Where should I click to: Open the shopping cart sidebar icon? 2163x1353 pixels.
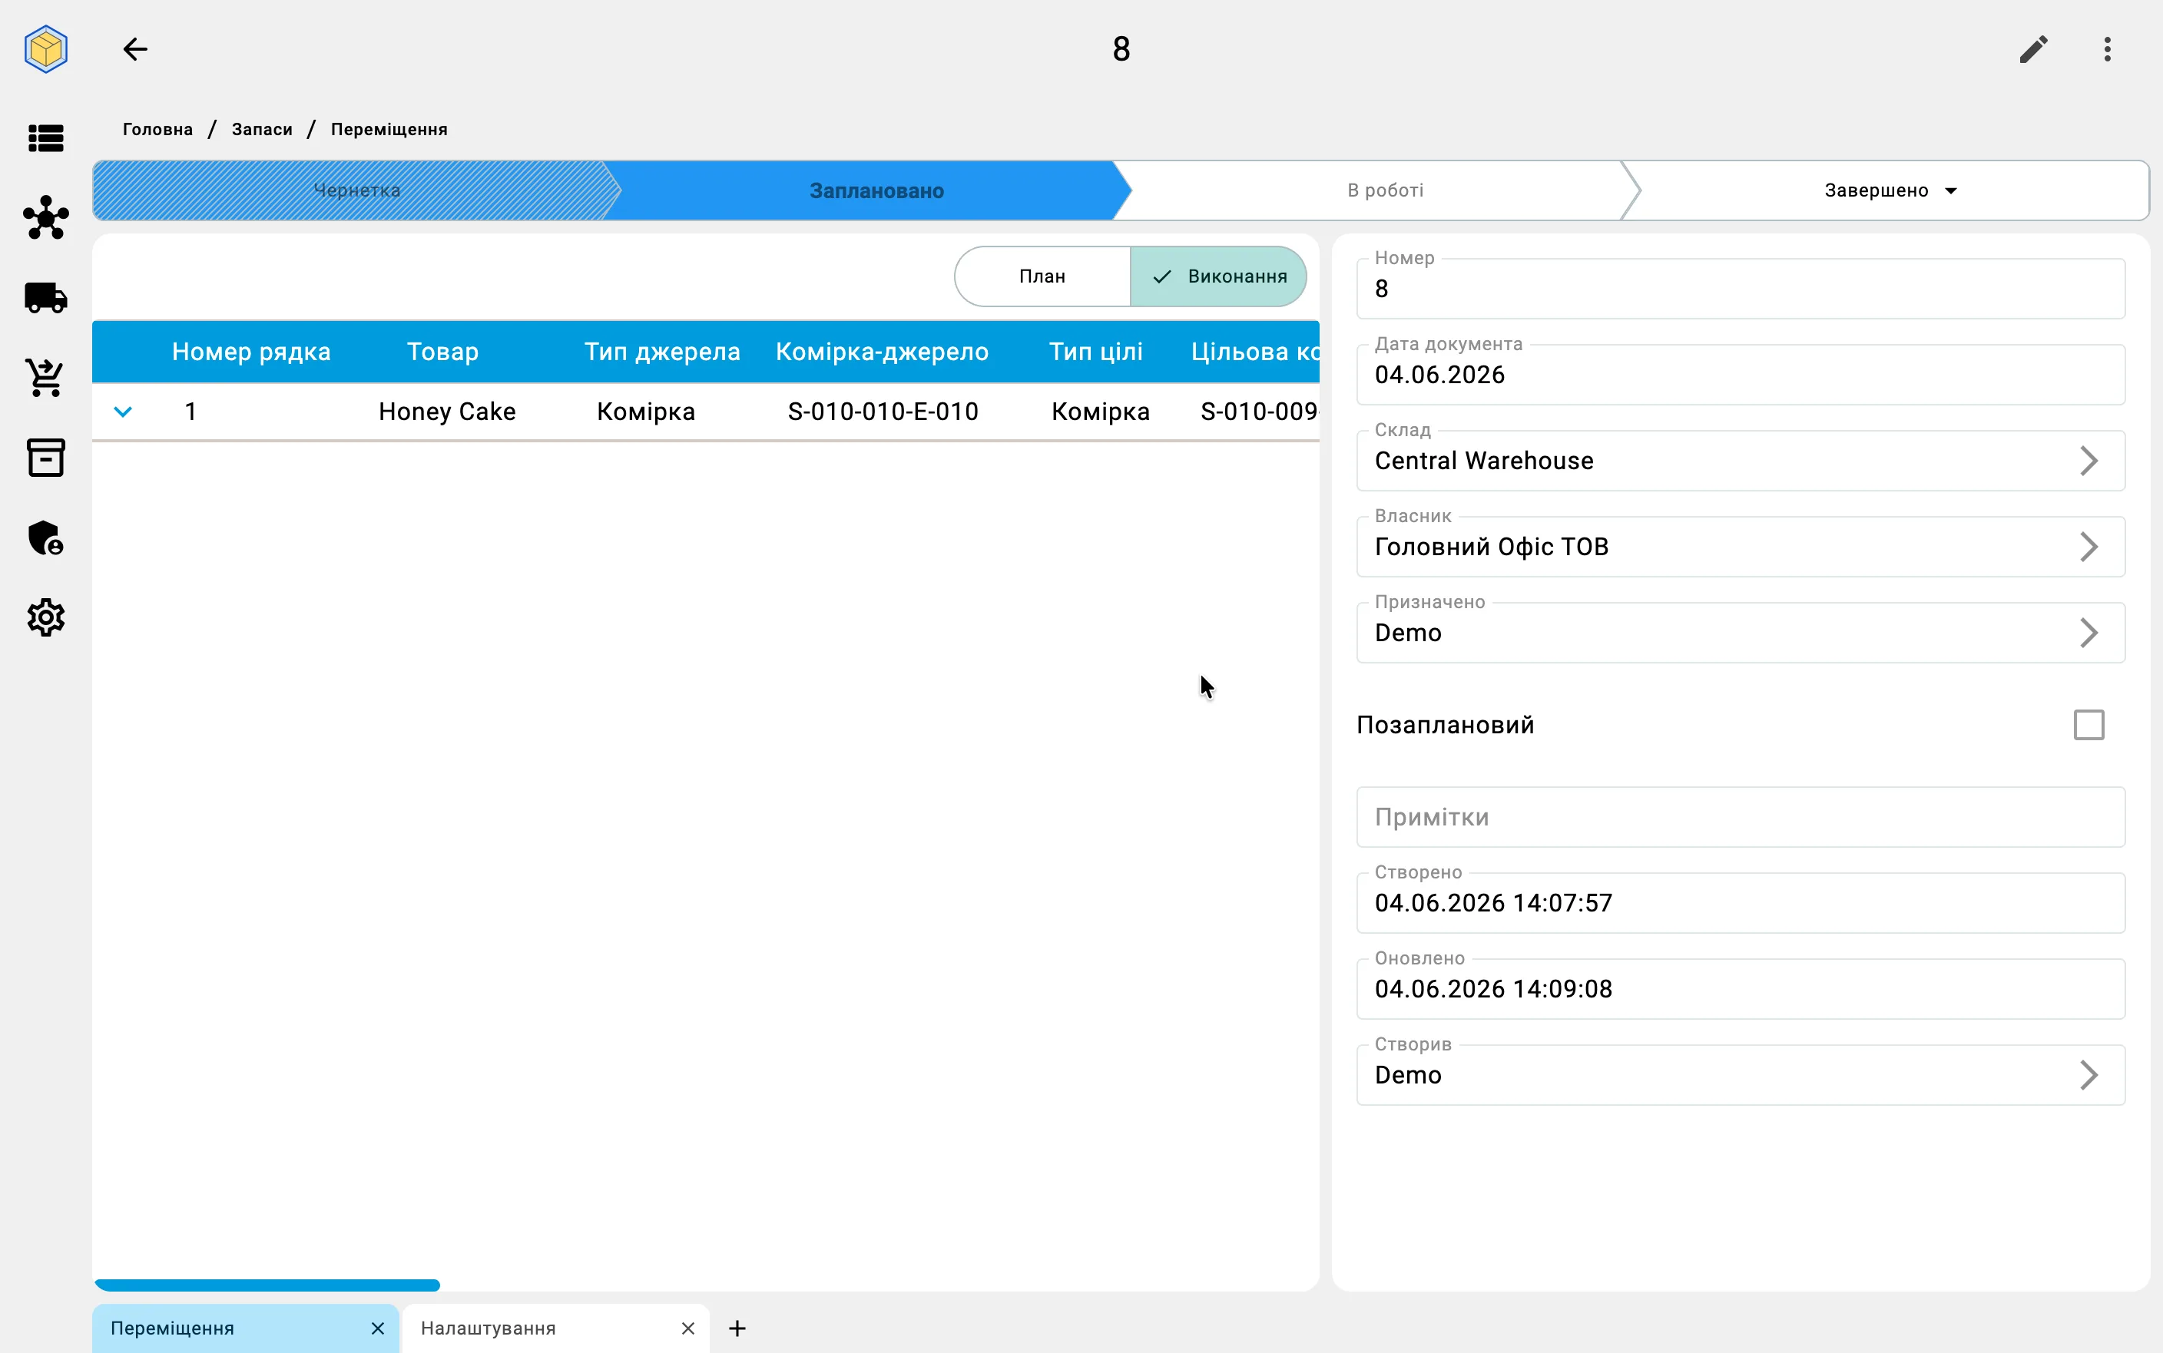45,378
